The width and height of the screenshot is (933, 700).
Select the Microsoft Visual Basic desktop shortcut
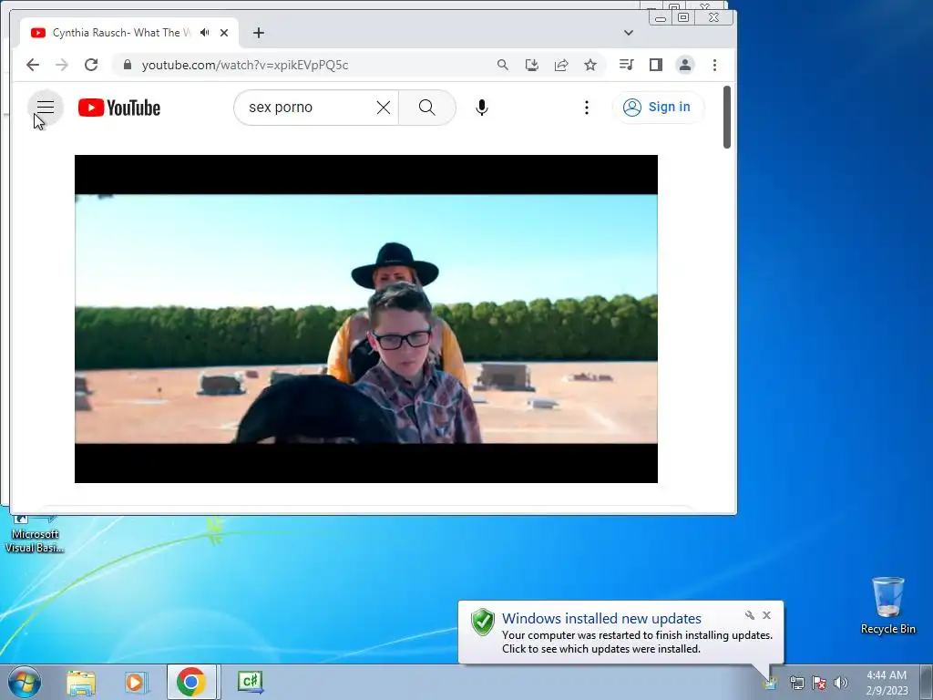tap(34, 534)
